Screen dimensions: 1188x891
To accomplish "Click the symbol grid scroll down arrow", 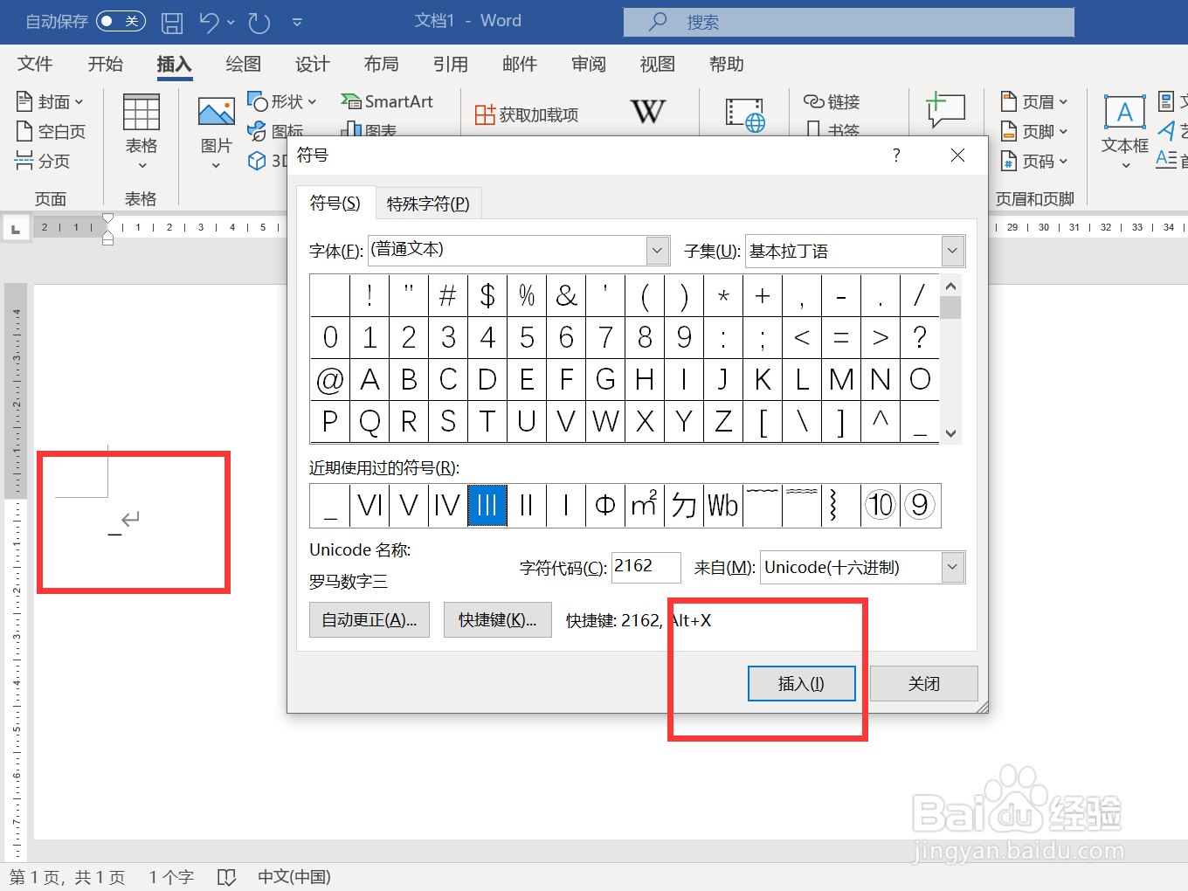I will point(951,432).
